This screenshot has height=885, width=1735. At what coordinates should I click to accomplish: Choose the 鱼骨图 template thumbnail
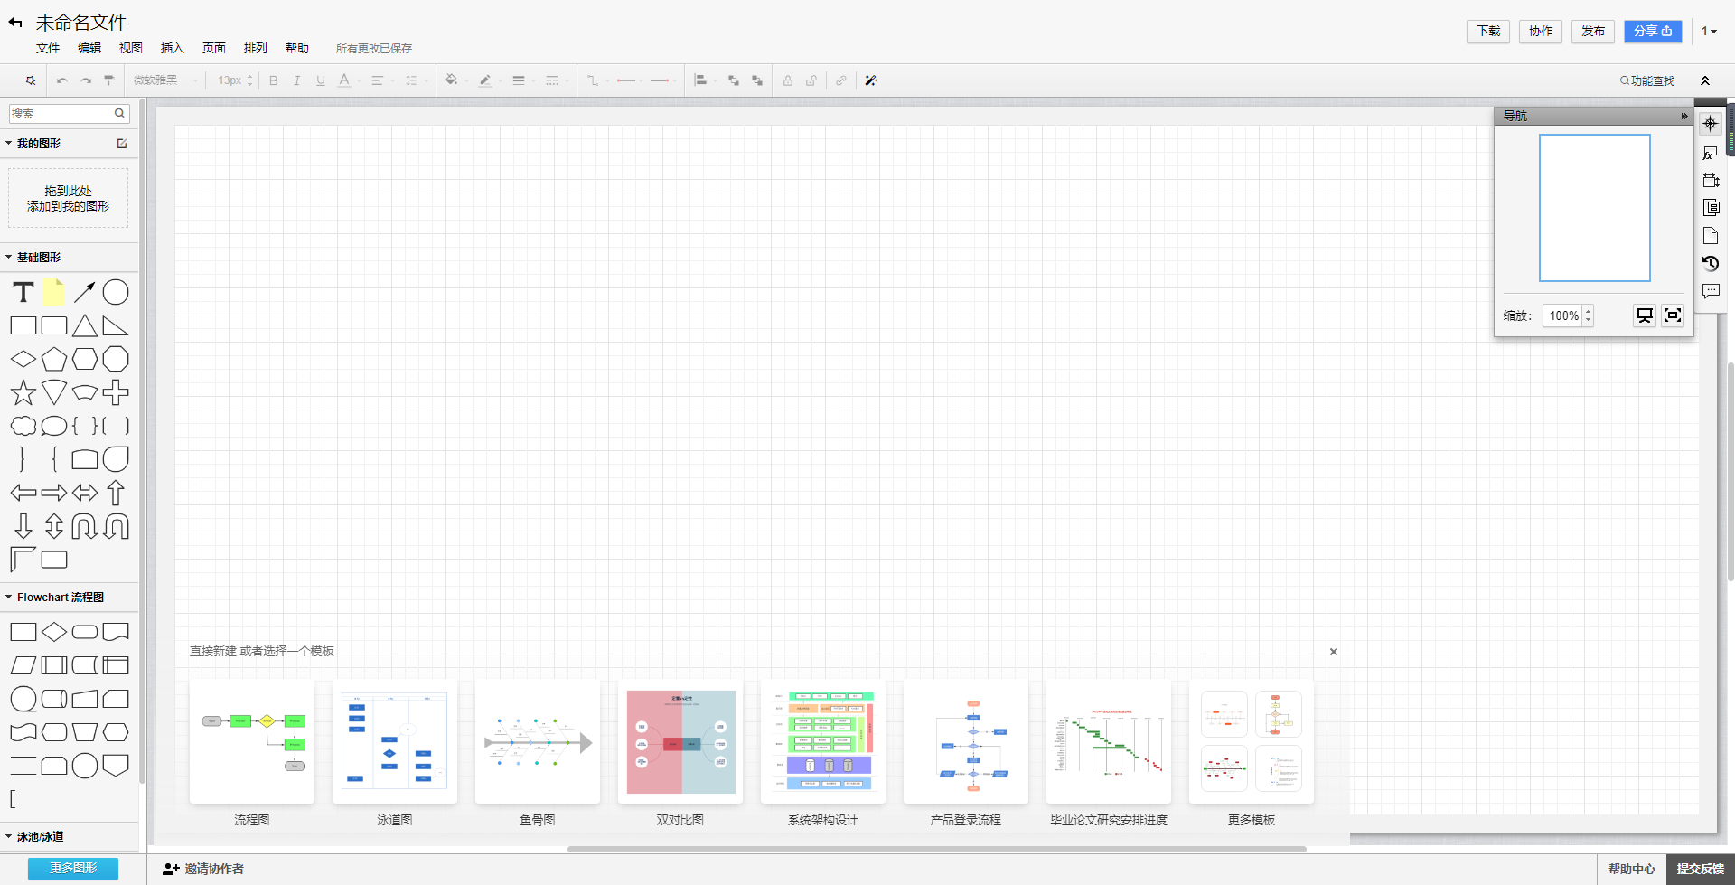point(538,742)
